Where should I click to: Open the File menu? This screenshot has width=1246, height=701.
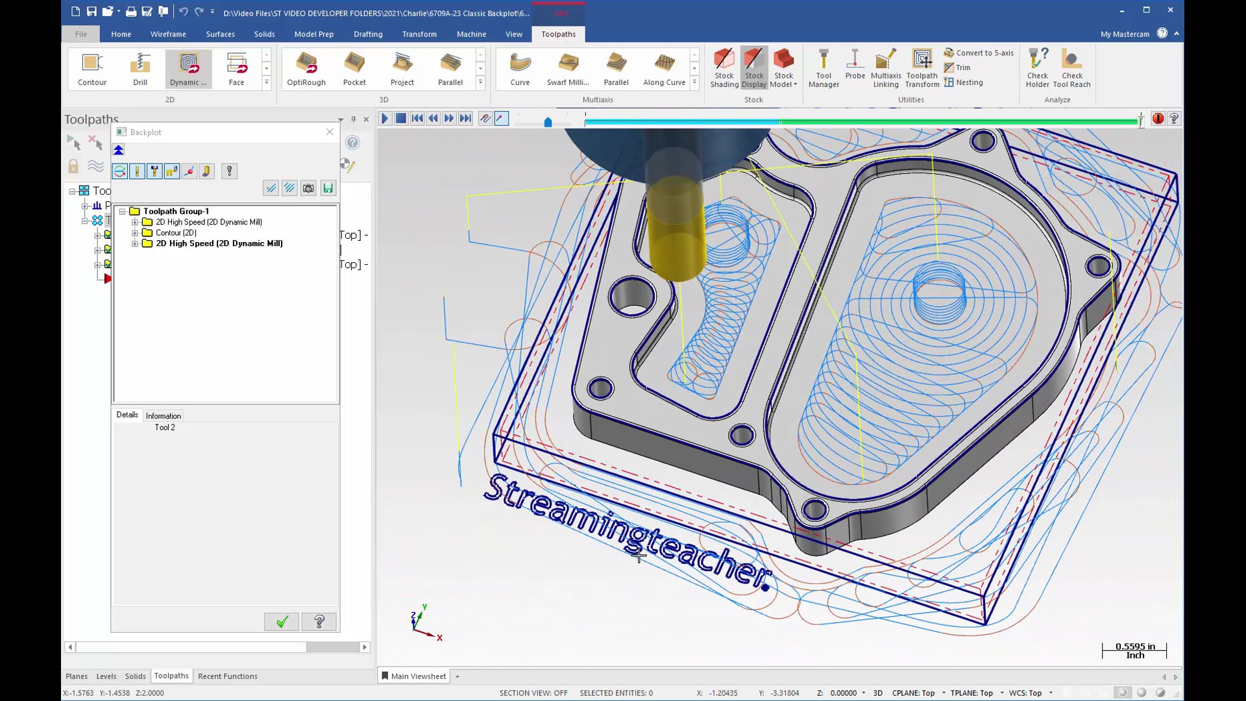click(x=81, y=34)
